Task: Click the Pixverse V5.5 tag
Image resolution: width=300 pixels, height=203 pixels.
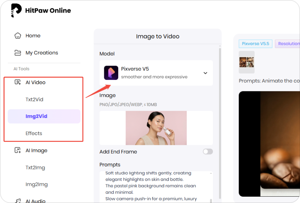Action: click(256, 43)
